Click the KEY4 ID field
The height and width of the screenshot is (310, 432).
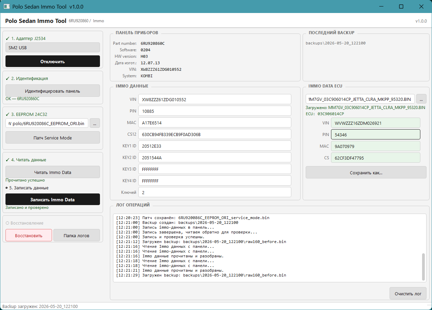click(215, 181)
